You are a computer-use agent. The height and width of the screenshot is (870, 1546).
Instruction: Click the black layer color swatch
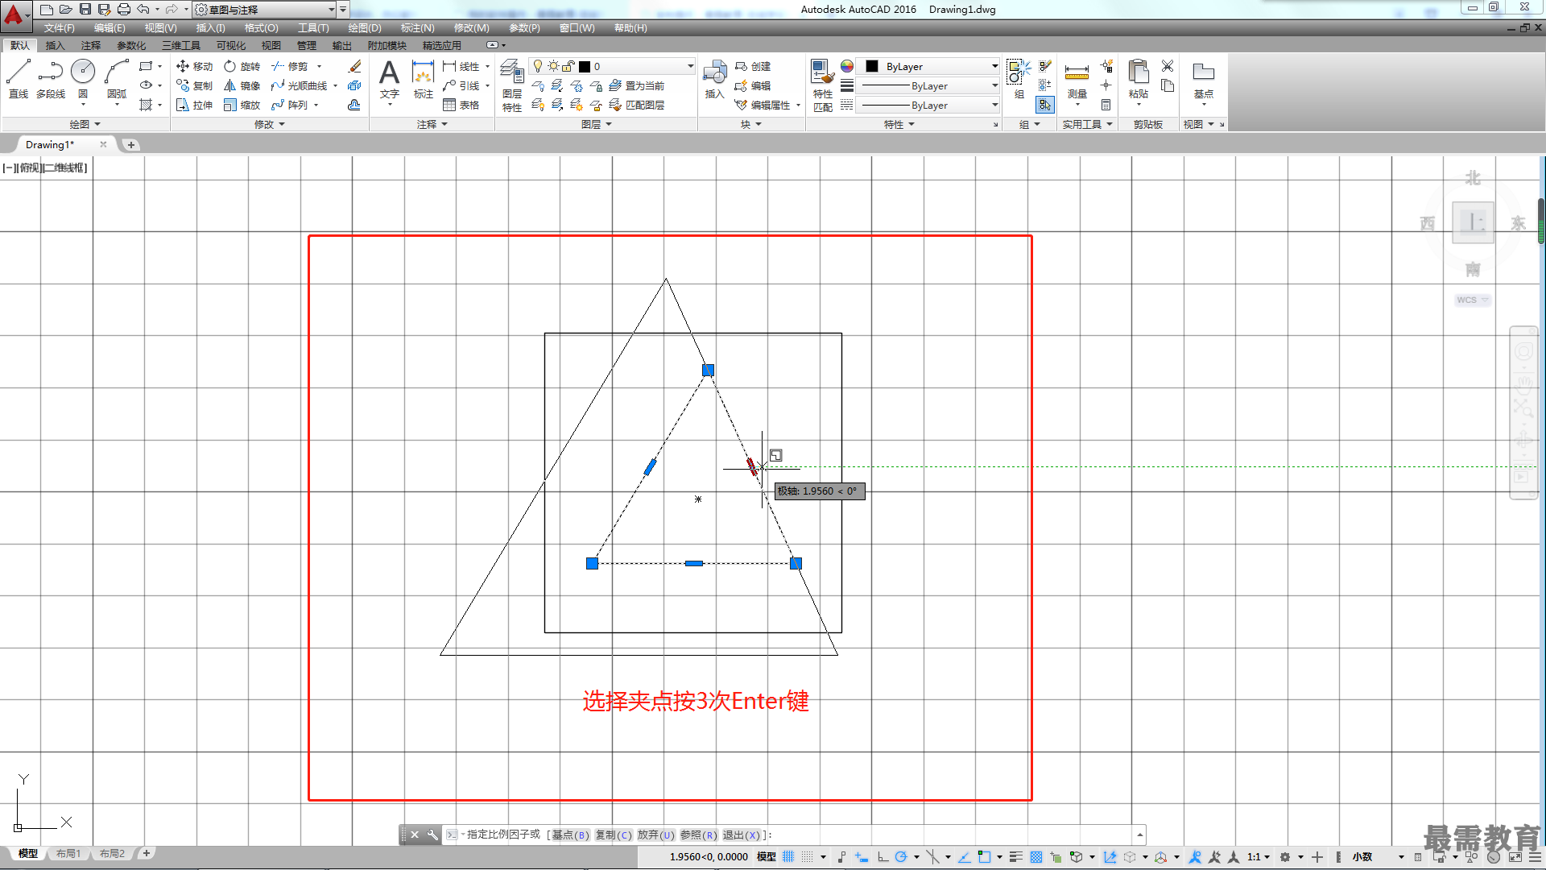585,66
